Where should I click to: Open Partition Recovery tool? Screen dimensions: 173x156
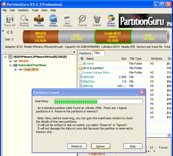point(24,21)
